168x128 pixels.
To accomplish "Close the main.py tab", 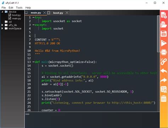I will pos(45,13).
